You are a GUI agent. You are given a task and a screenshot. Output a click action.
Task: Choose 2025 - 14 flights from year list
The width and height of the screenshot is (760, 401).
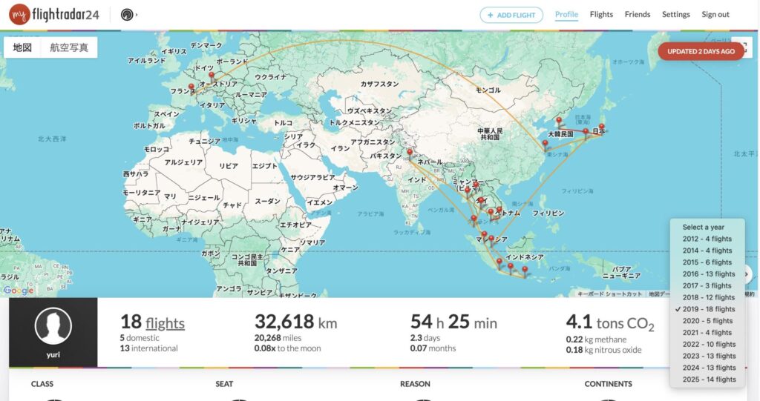709,380
